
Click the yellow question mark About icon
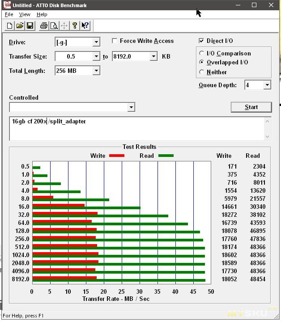click(75, 25)
